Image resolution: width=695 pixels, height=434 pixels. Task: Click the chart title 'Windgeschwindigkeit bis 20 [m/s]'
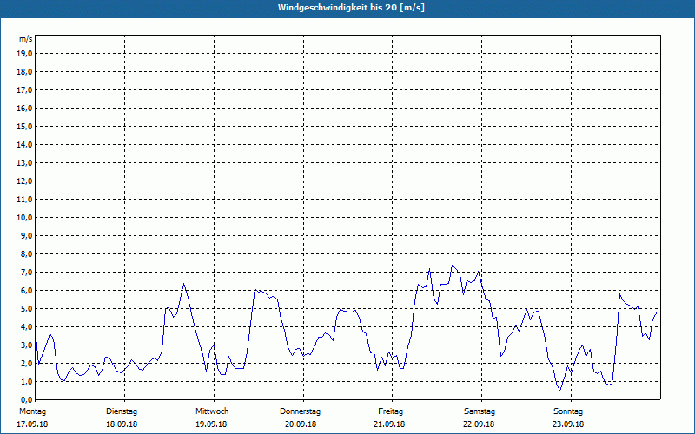[351, 8]
